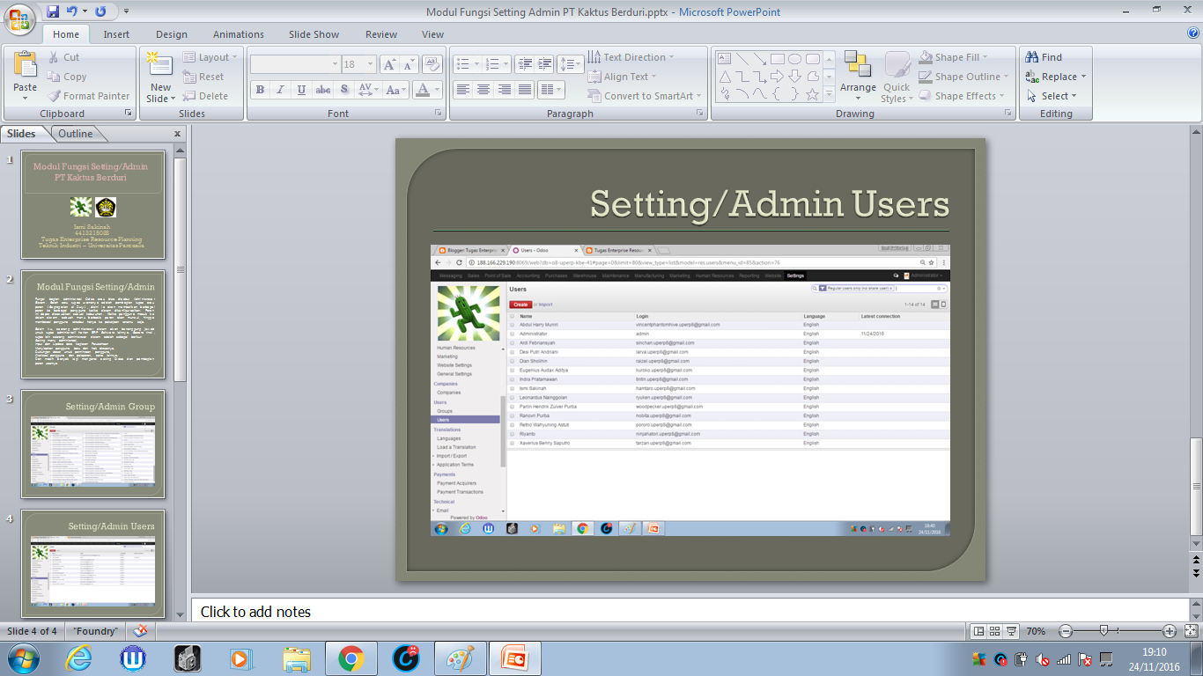Click the Find icon in Editing group

(x=1034, y=55)
